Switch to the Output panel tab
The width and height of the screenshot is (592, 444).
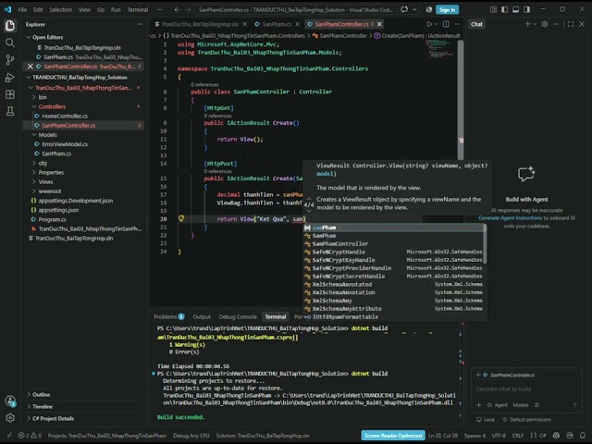[202, 316]
